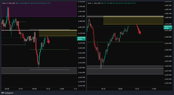The height and width of the screenshot is (95, 174).
Task: Click the 11:00 time axis label
Action: click(154, 89)
